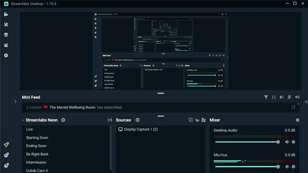Viewport: 308px width, 173px height.
Task: Open the lowest bottom sidebar icon
Action: pos(6,165)
